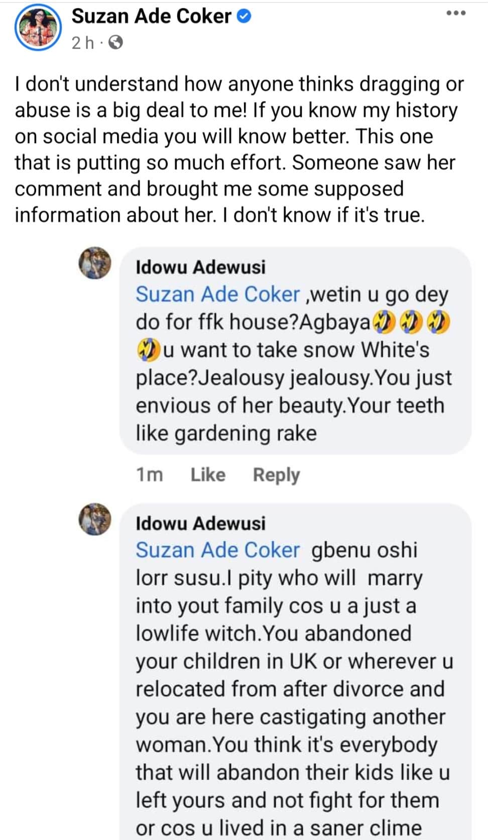
Task: Reply to the first Idowu Adewusi comment
Action: coord(276,474)
